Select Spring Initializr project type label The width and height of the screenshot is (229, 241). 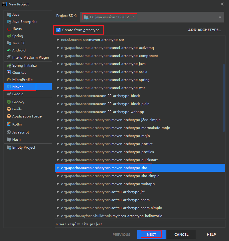click(x=25, y=65)
